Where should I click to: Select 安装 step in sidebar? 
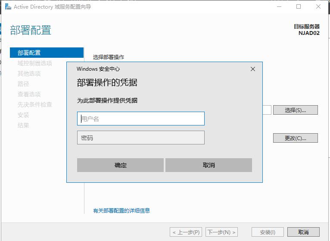[x=23, y=115]
